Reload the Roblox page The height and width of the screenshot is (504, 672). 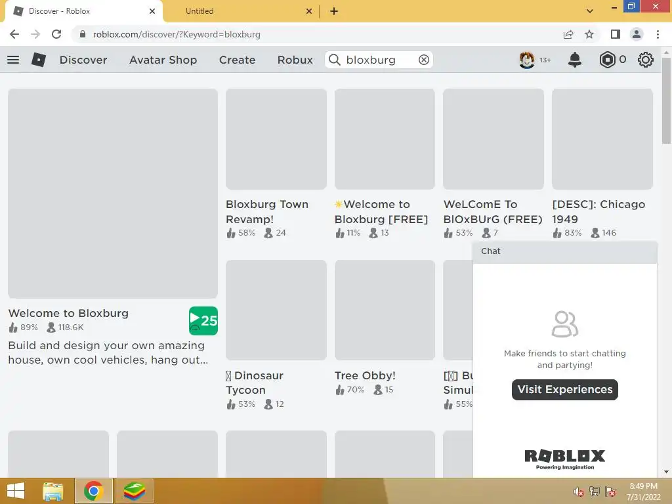point(56,34)
